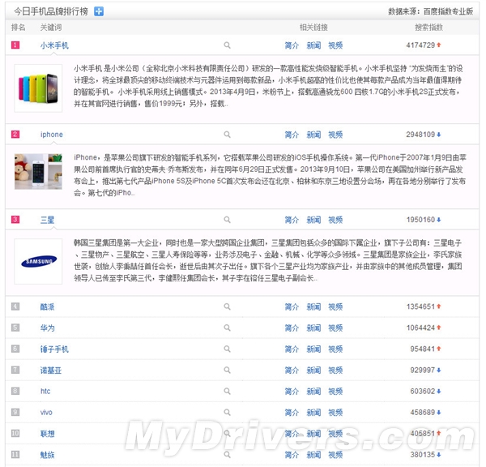Click the search icon in the iphone row
This screenshot has height=467, width=486.
pos(227,135)
